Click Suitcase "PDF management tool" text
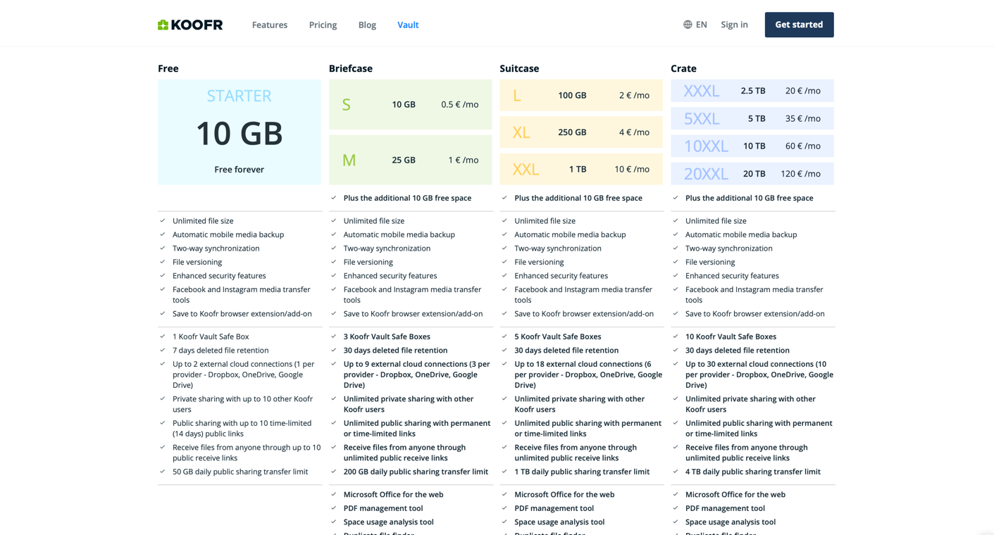The height and width of the screenshot is (535, 994). tap(554, 508)
